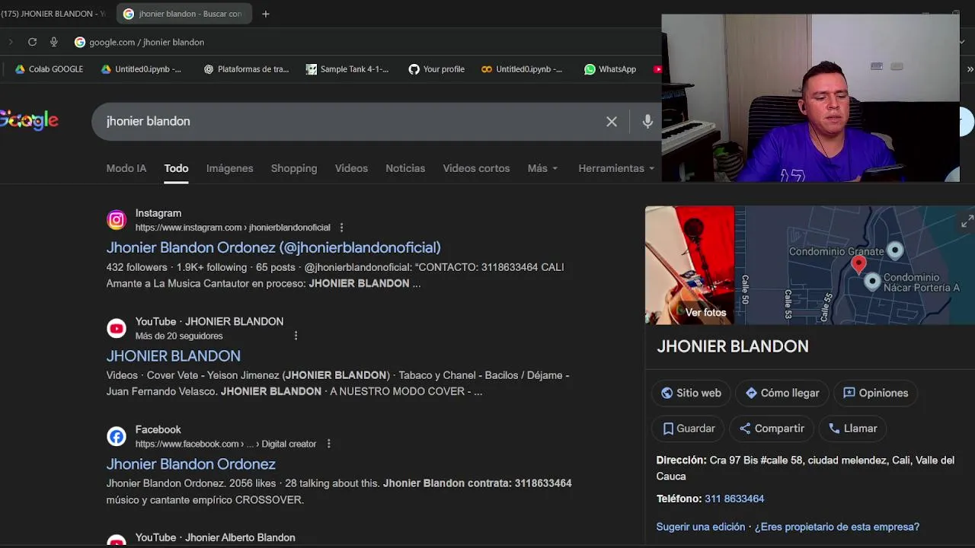Switch to the first JHONIER BLANDON YouTube browser tab
Screen dimensions: 975x548
(53, 14)
